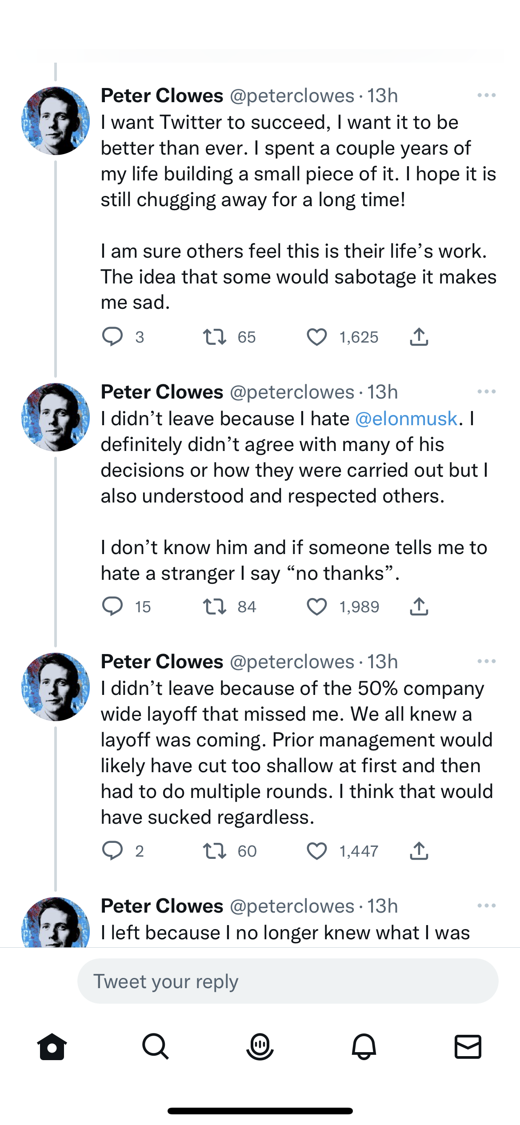
Task: Open @peterclowes handle in the first tweet
Action: [x=292, y=96]
